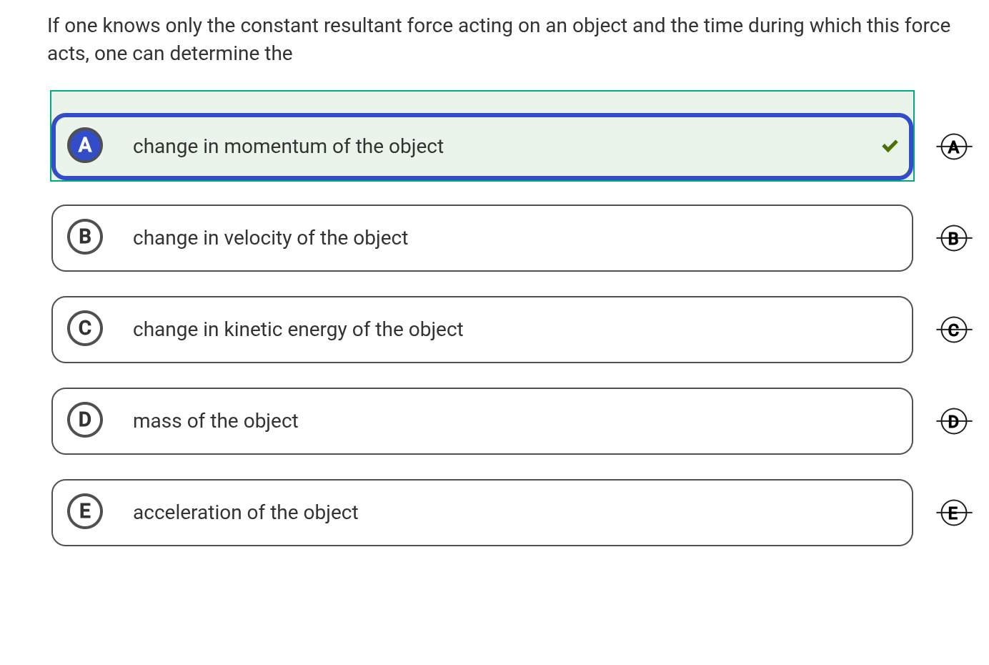Cross out option D with strikethrough icon

pos(953,421)
